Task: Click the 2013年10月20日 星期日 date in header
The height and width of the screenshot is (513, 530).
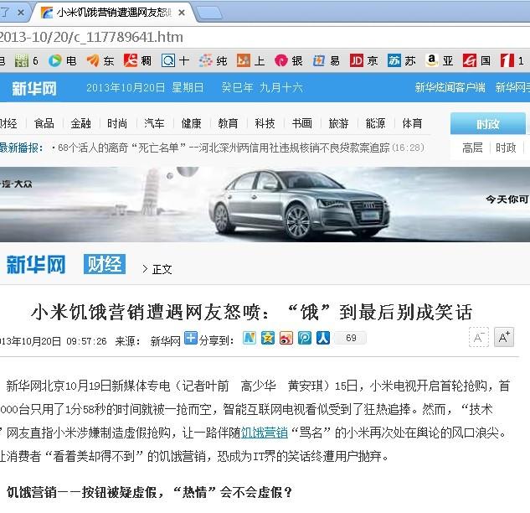Action: click(145, 88)
